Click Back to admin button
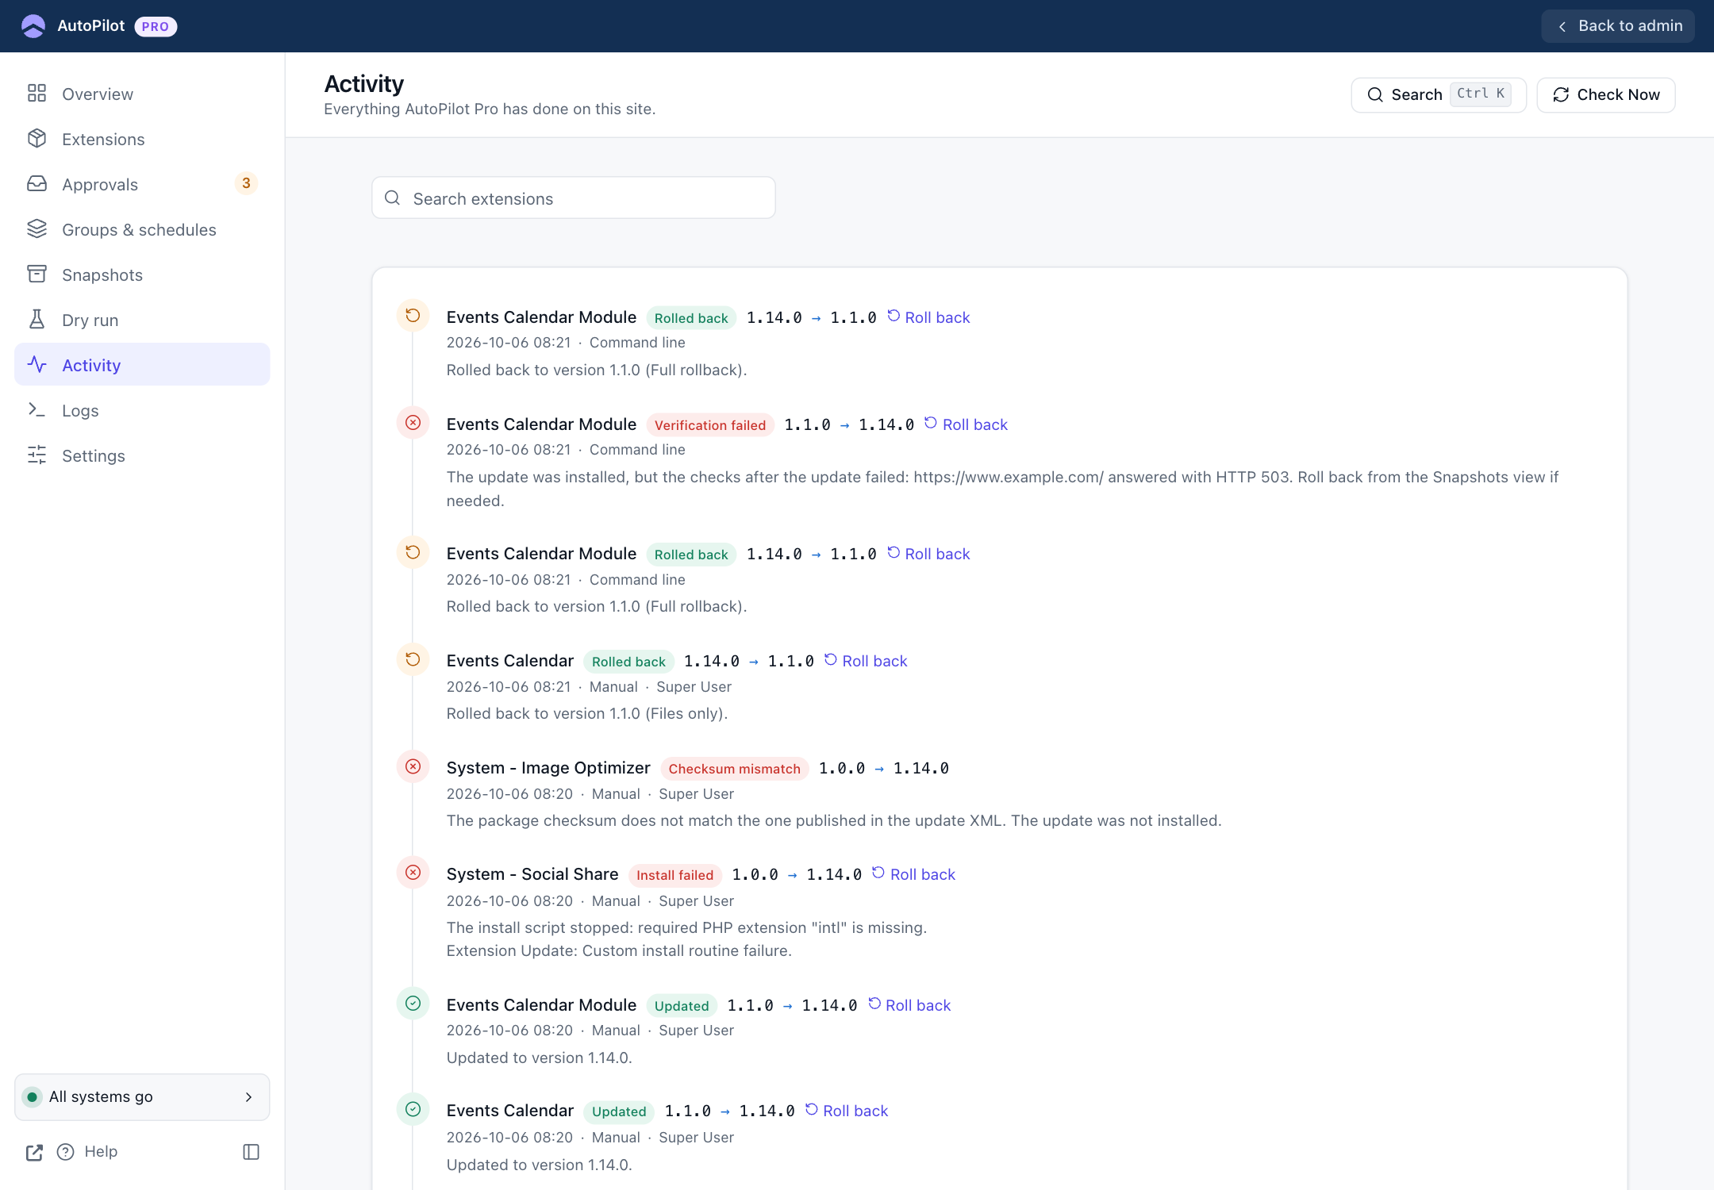This screenshot has height=1190, width=1714. pos(1618,26)
